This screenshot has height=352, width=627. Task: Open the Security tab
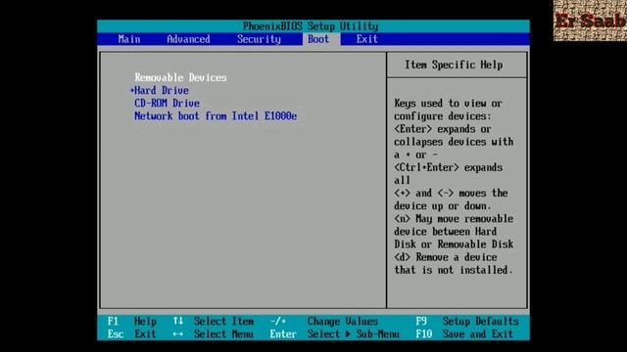pos(259,39)
